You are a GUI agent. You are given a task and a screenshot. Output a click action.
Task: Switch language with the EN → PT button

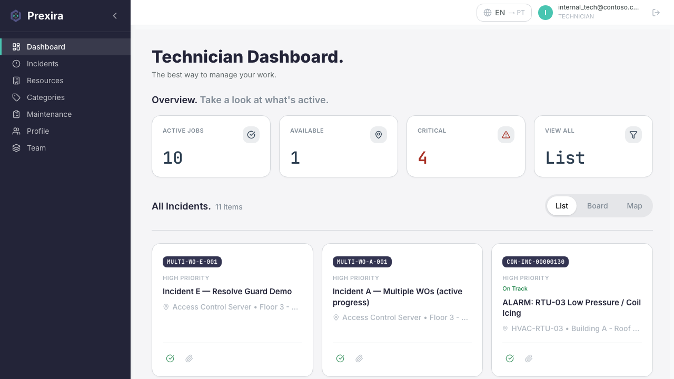[x=504, y=13]
